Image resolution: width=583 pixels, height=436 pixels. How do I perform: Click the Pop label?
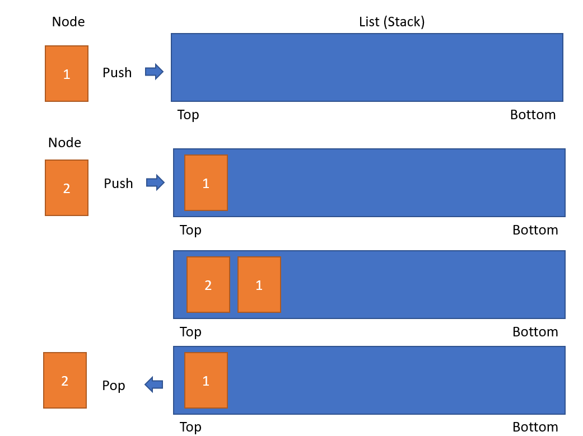tap(113, 386)
